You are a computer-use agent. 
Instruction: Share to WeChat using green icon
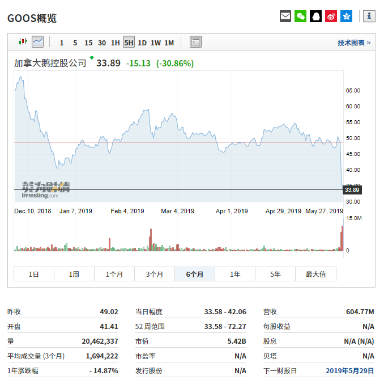coord(301,16)
